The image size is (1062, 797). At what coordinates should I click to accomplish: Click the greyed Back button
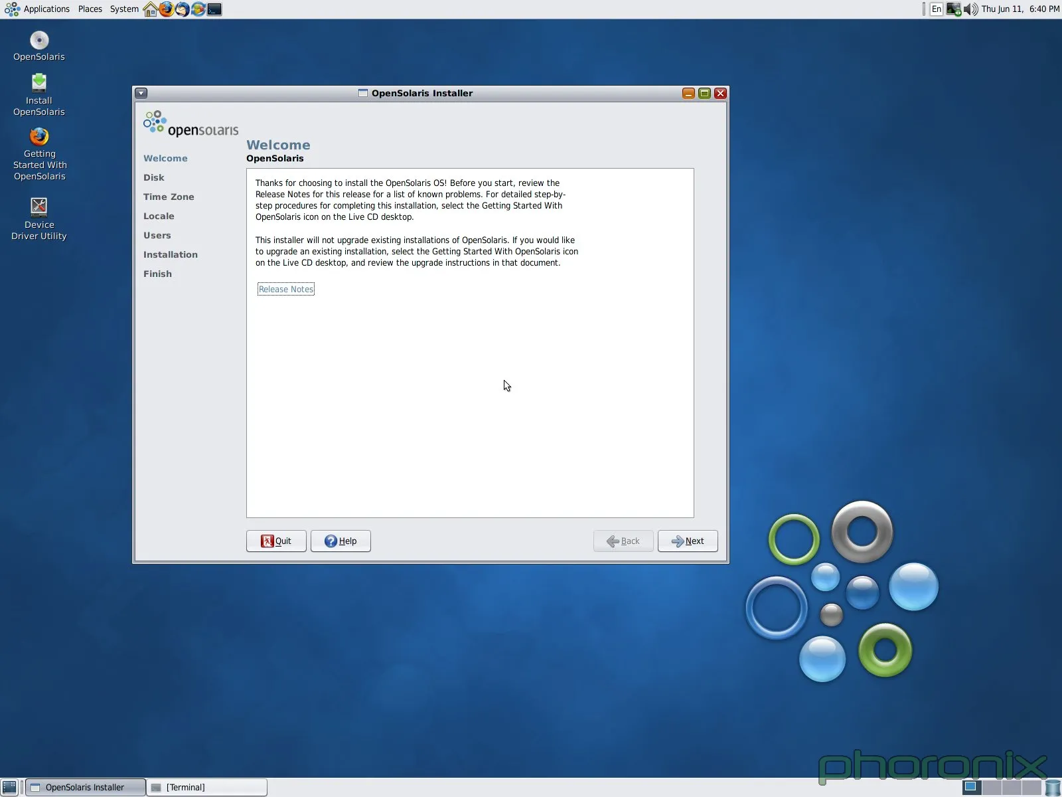[623, 541]
